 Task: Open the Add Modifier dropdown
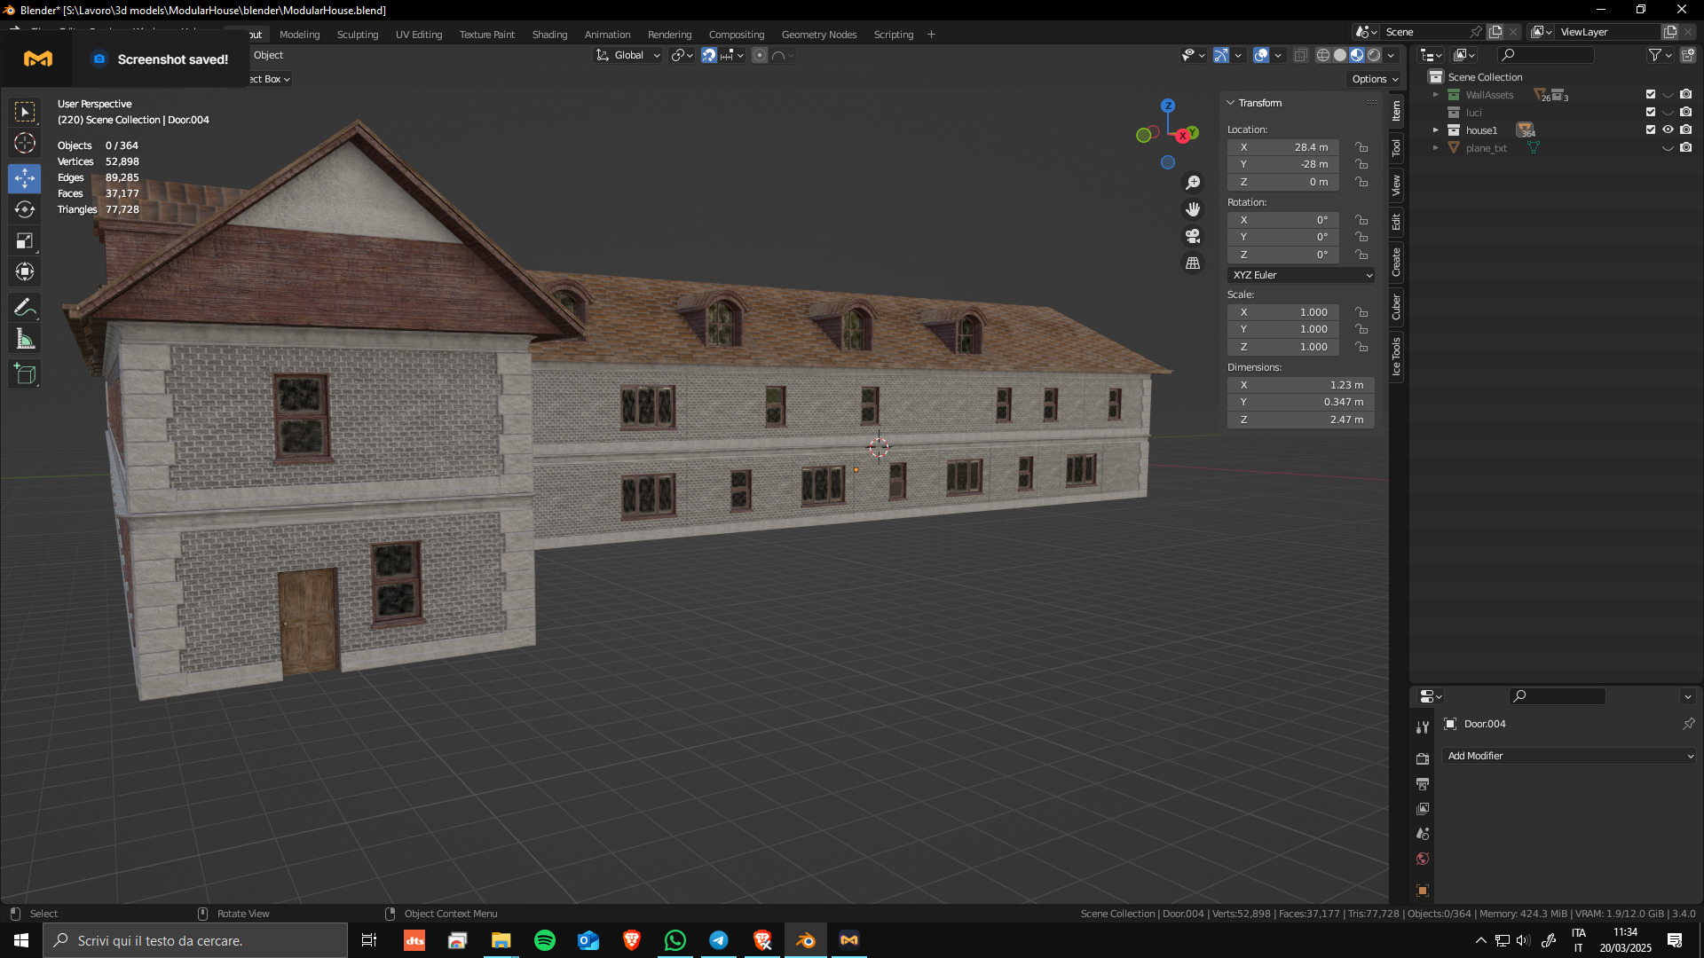click(x=1569, y=756)
